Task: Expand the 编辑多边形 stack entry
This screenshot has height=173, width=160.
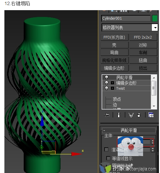Action: (x=112, y=83)
